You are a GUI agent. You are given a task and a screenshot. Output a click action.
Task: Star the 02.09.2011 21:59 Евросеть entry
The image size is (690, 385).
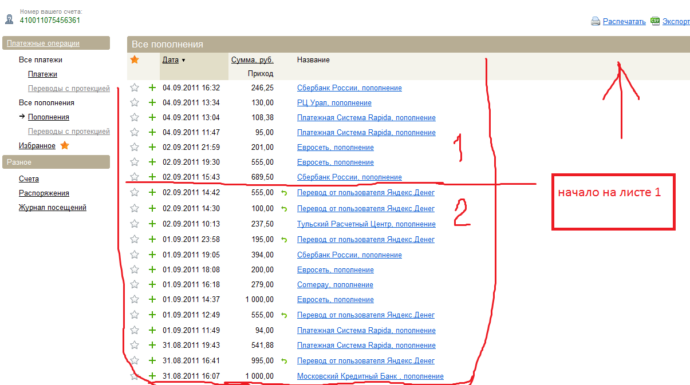pos(135,147)
